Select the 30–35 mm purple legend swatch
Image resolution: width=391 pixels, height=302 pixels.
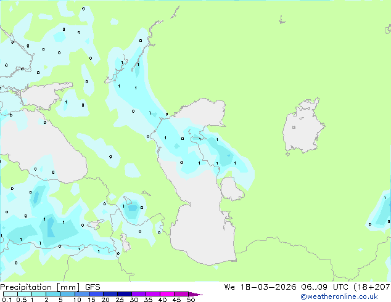[x=139, y=294]
